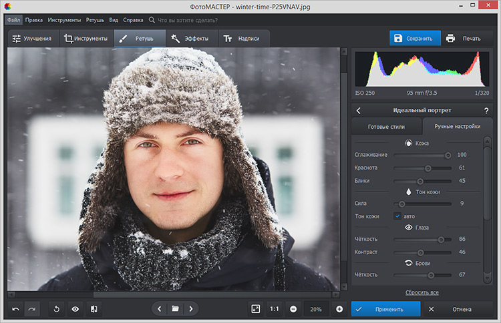Click the question mark help icon
Screen dimensions: 501x323
point(486,110)
